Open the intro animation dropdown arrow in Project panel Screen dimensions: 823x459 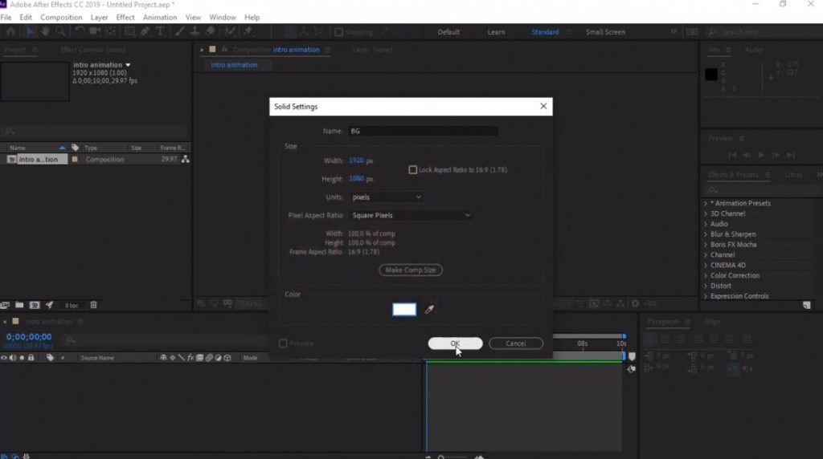[x=128, y=65]
